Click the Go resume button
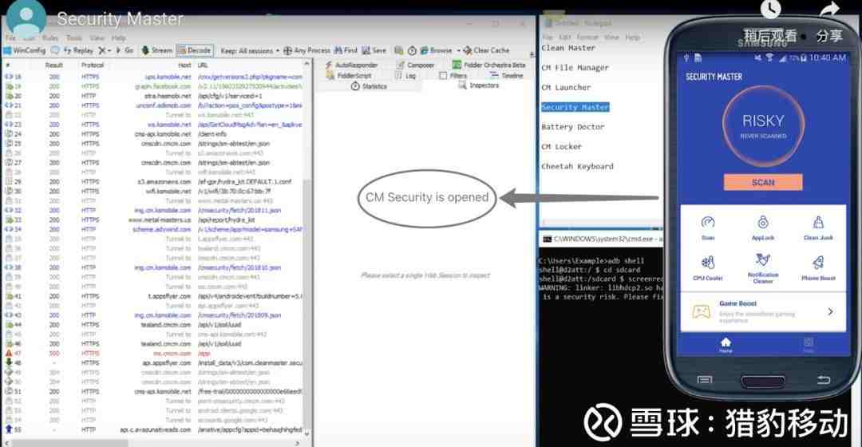The width and height of the screenshot is (862, 447). (125, 50)
